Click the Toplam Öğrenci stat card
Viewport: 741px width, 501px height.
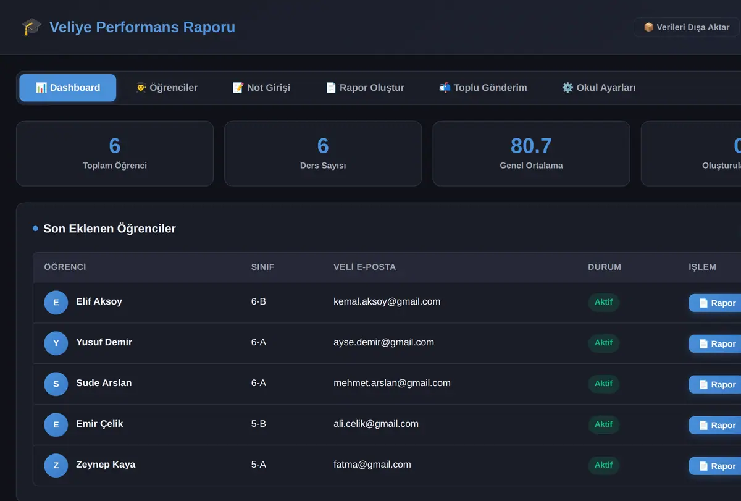(x=115, y=154)
